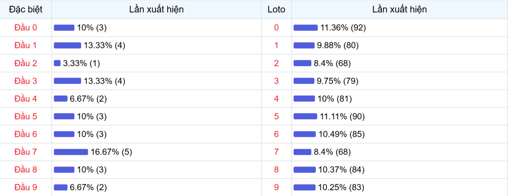Click the red Loto number 0

tap(276, 28)
